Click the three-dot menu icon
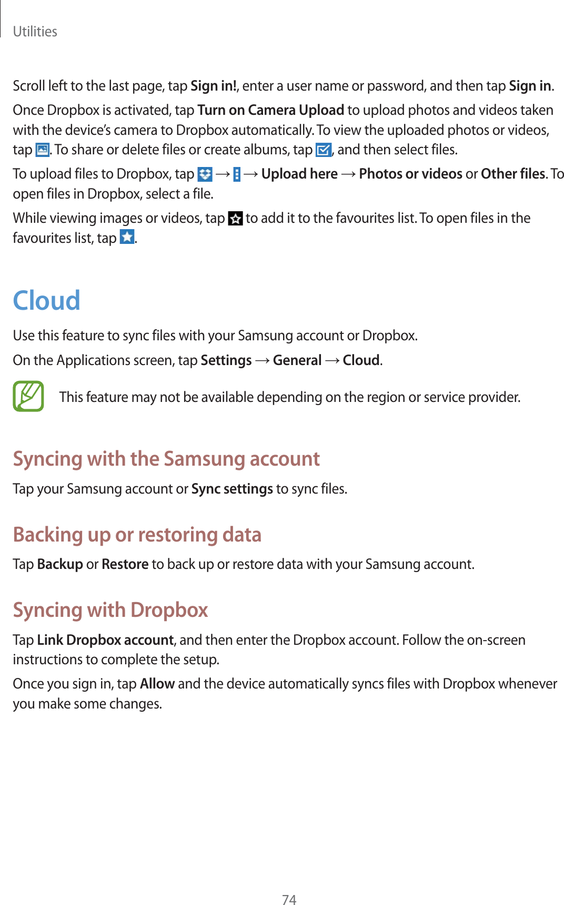Screen dimensions: 564x905 pyautogui.click(x=237, y=174)
